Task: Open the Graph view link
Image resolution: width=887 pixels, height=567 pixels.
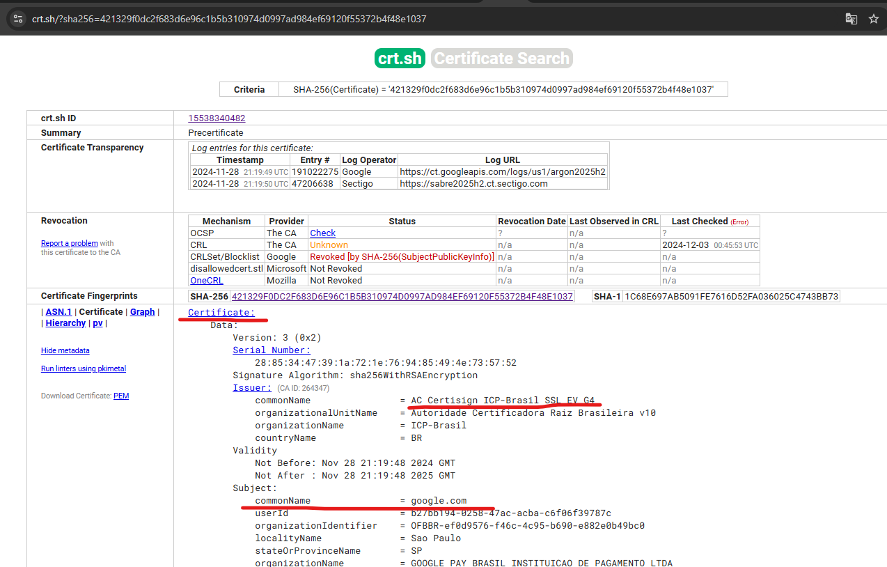Action: point(143,312)
